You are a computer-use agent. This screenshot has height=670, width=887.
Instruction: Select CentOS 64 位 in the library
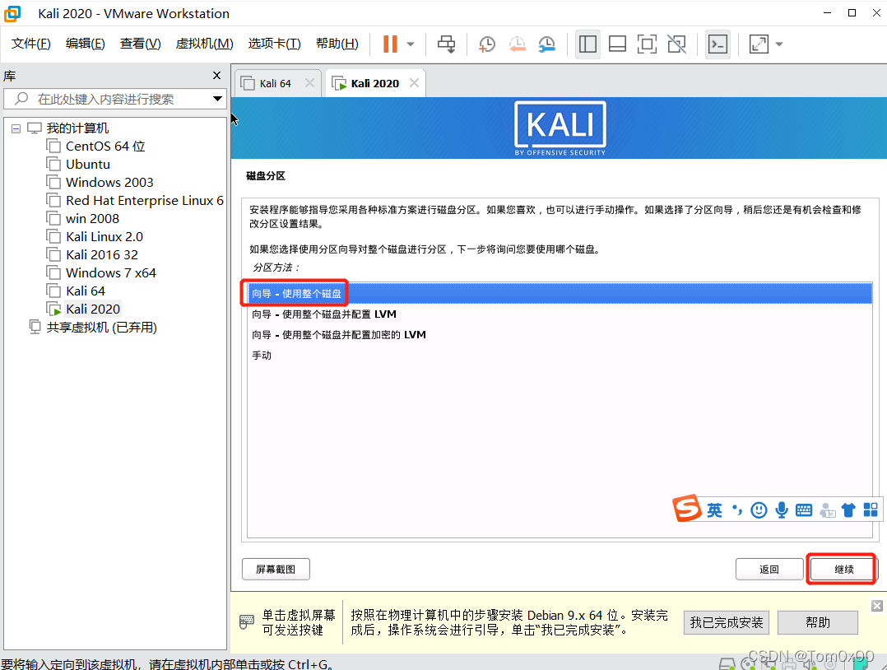tap(105, 147)
